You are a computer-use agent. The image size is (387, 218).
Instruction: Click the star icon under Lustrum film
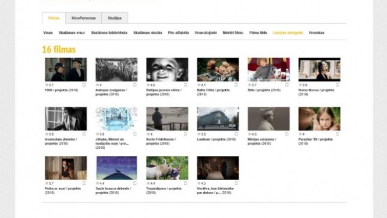coord(199,134)
